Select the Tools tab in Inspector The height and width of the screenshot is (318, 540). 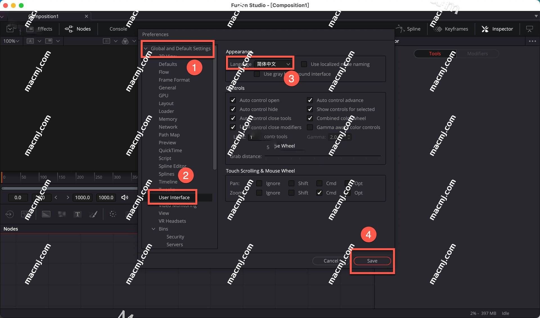point(435,54)
